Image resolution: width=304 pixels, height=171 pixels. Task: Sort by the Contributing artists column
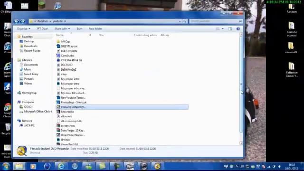pyautogui.click(x=145, y=35)
